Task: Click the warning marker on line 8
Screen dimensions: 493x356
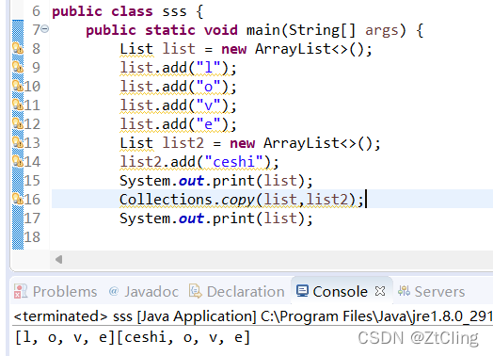Action: click(18, 48)
